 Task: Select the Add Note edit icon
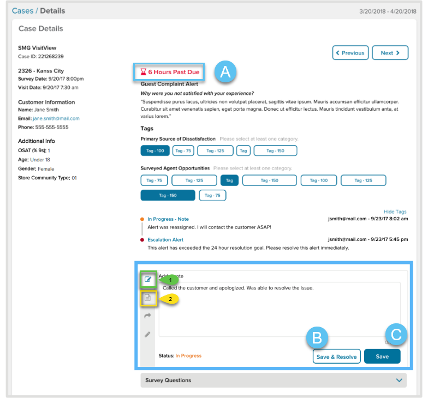point(148,280)
